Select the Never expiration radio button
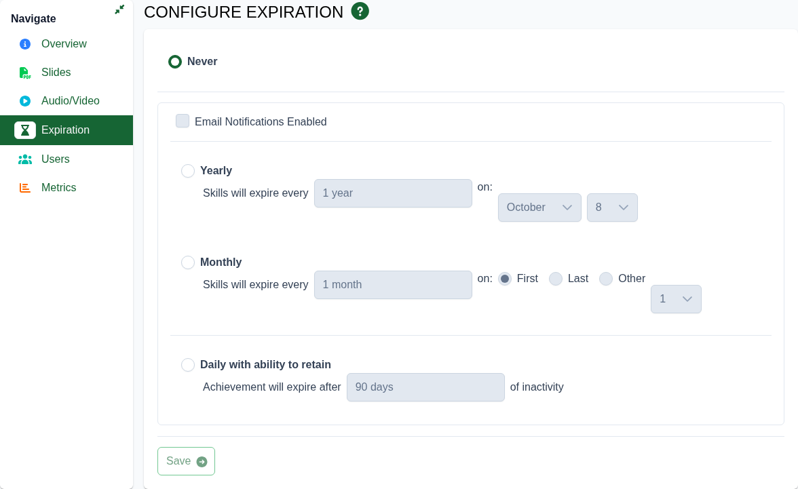Viewport: 798px width, 489px height. [x=175, y=62]
